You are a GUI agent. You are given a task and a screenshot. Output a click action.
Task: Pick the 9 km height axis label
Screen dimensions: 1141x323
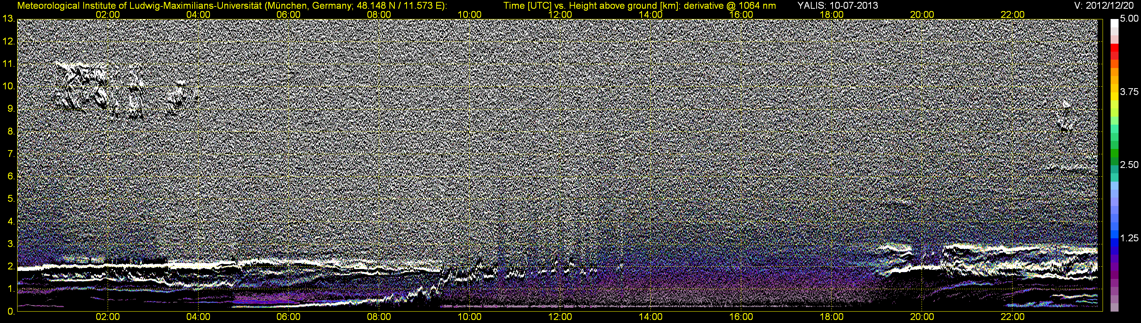click(11, 109)
